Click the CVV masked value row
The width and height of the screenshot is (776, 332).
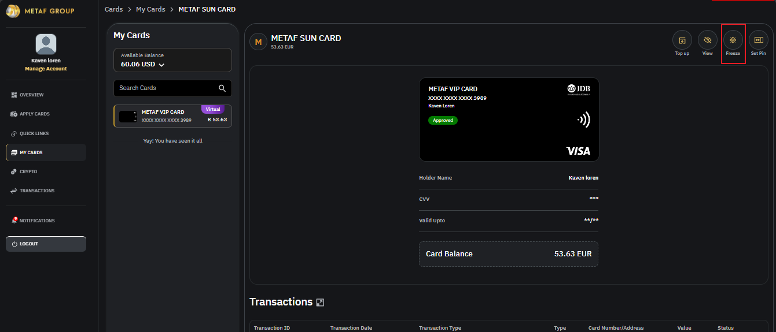(509, 199)
